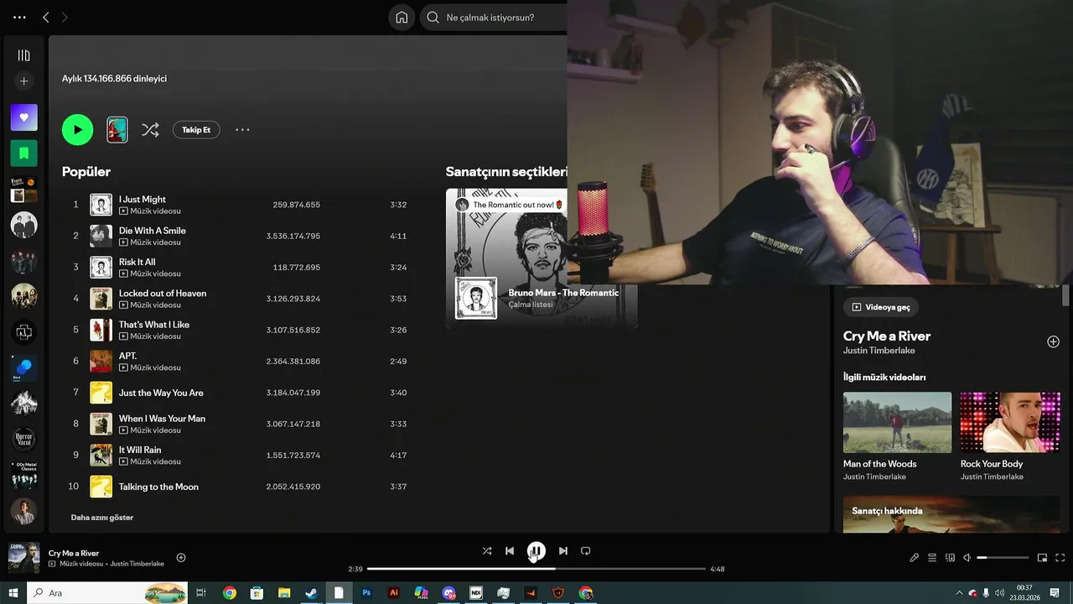Open Chrome from the taskbar
The height and width of the screenshot is (604, 1073).
coord(230,593)
